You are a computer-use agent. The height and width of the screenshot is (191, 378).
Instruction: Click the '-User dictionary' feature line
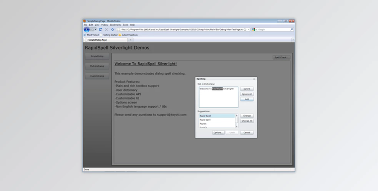(x=126, y=90)
